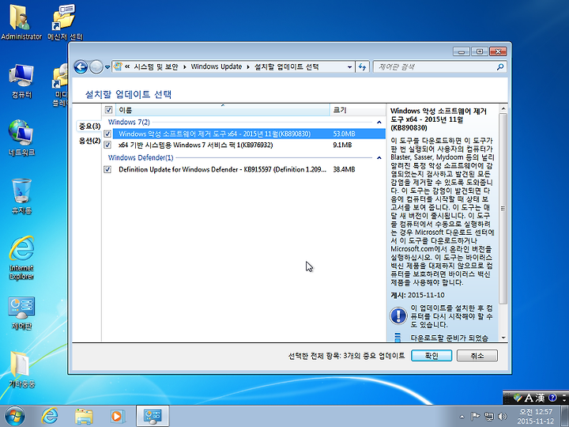The height and width of the screenshot is (427, 569).
Task: Open Internet Explorer desktop icon
Action: tap(21, 258)
